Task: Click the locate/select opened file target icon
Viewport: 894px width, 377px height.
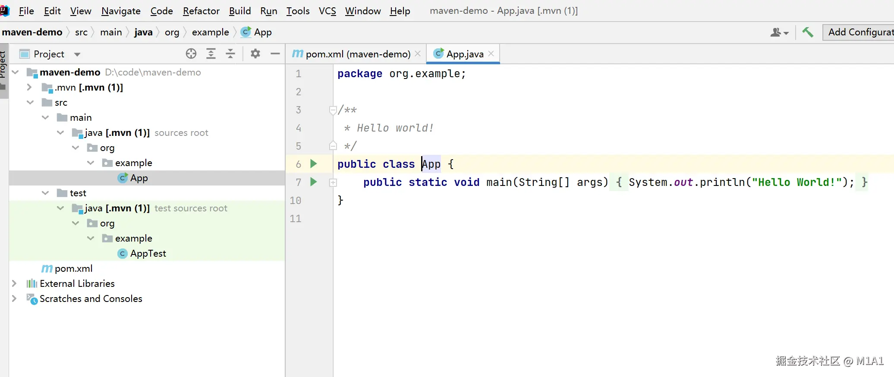Action: click(x=191, y=53)
